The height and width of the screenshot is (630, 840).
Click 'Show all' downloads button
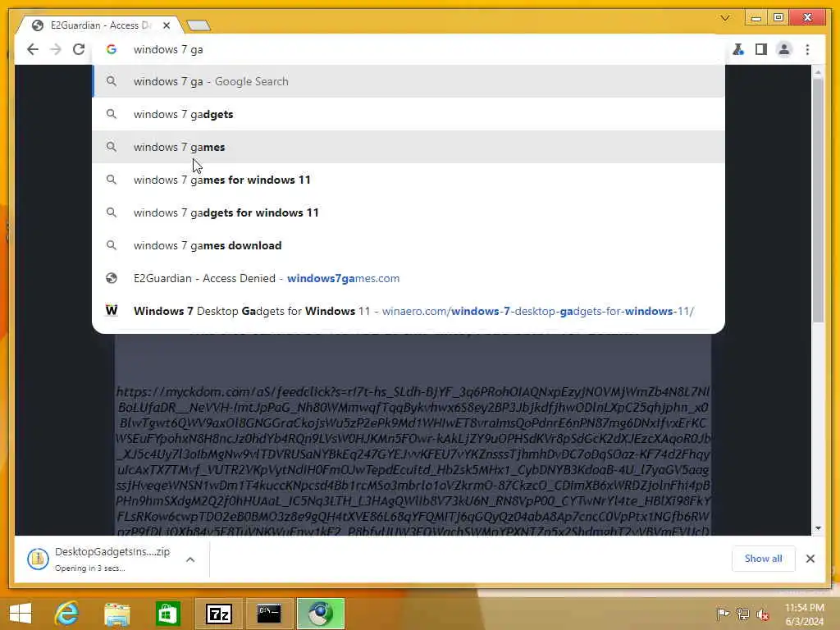click(x=763, y=559)
